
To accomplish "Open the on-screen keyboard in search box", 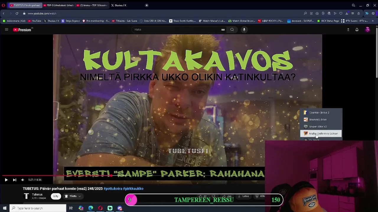I will 223,29.
